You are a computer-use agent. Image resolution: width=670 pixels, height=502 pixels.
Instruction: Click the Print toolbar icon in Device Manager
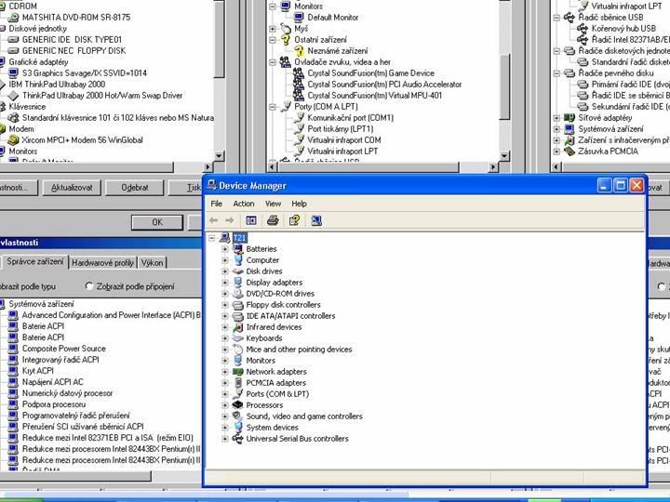[x=273, y=220]
